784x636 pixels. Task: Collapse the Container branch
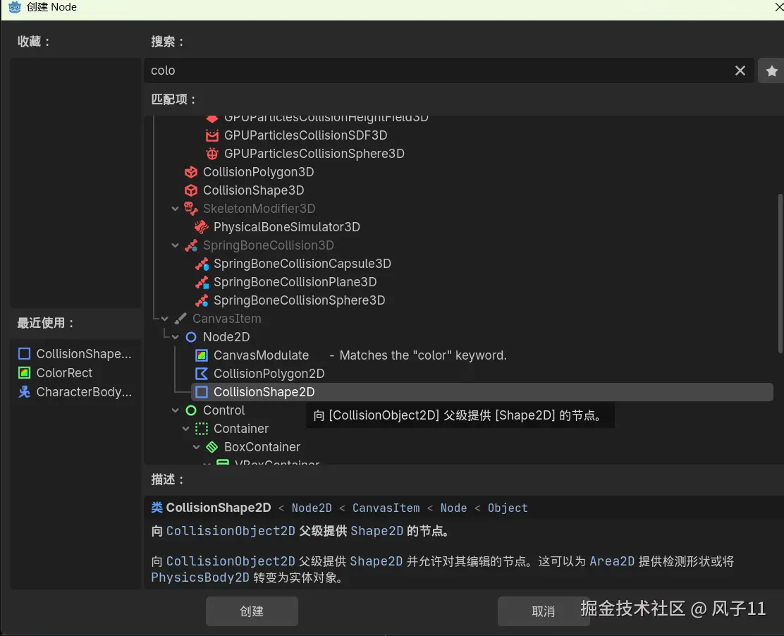(185, 429)
